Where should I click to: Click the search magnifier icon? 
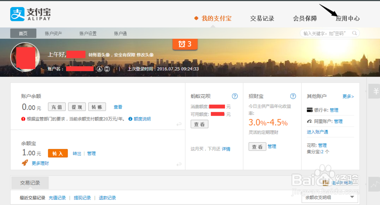pyautogui.click(x=354, y=33)
